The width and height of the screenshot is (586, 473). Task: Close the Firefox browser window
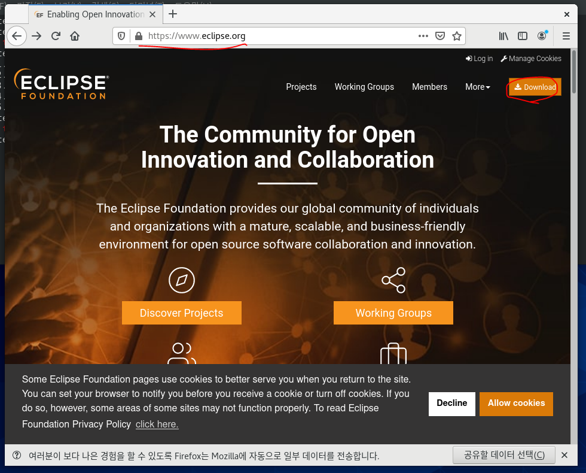tap(567, 14)
